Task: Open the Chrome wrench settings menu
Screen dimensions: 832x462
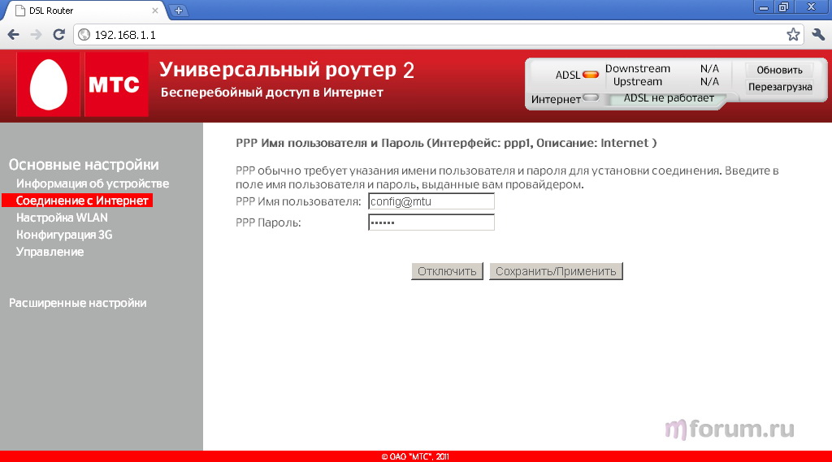Action: [818, 35]
